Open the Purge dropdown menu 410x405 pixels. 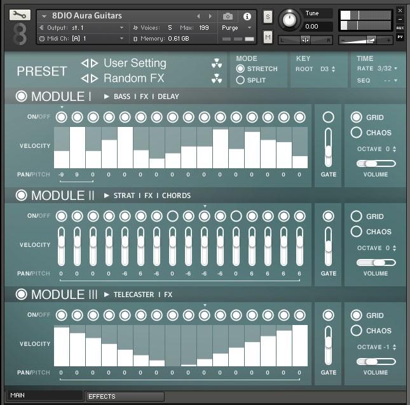click(x=236, y=28)
